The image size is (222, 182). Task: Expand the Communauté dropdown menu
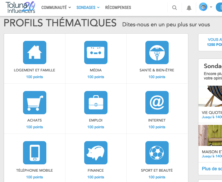pyautogui.click(x=56, y=8)
